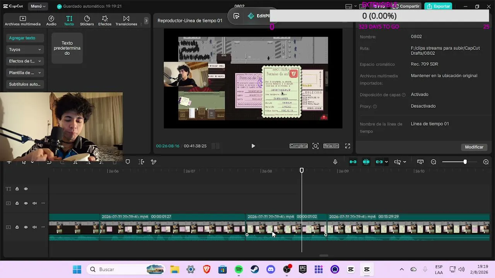Play the preview video
495x278 pixels.
(253, 146)
